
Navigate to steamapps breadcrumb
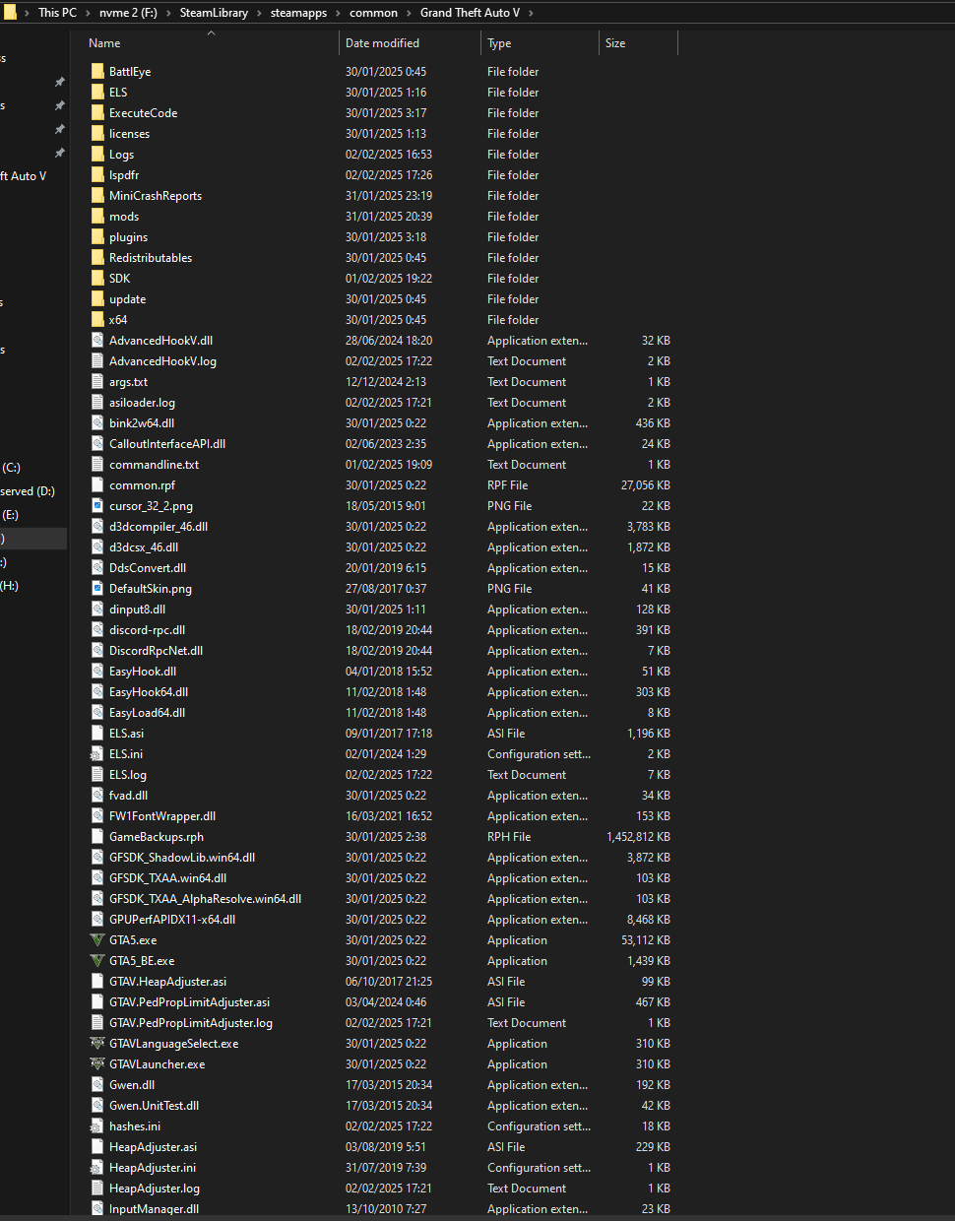298,13
